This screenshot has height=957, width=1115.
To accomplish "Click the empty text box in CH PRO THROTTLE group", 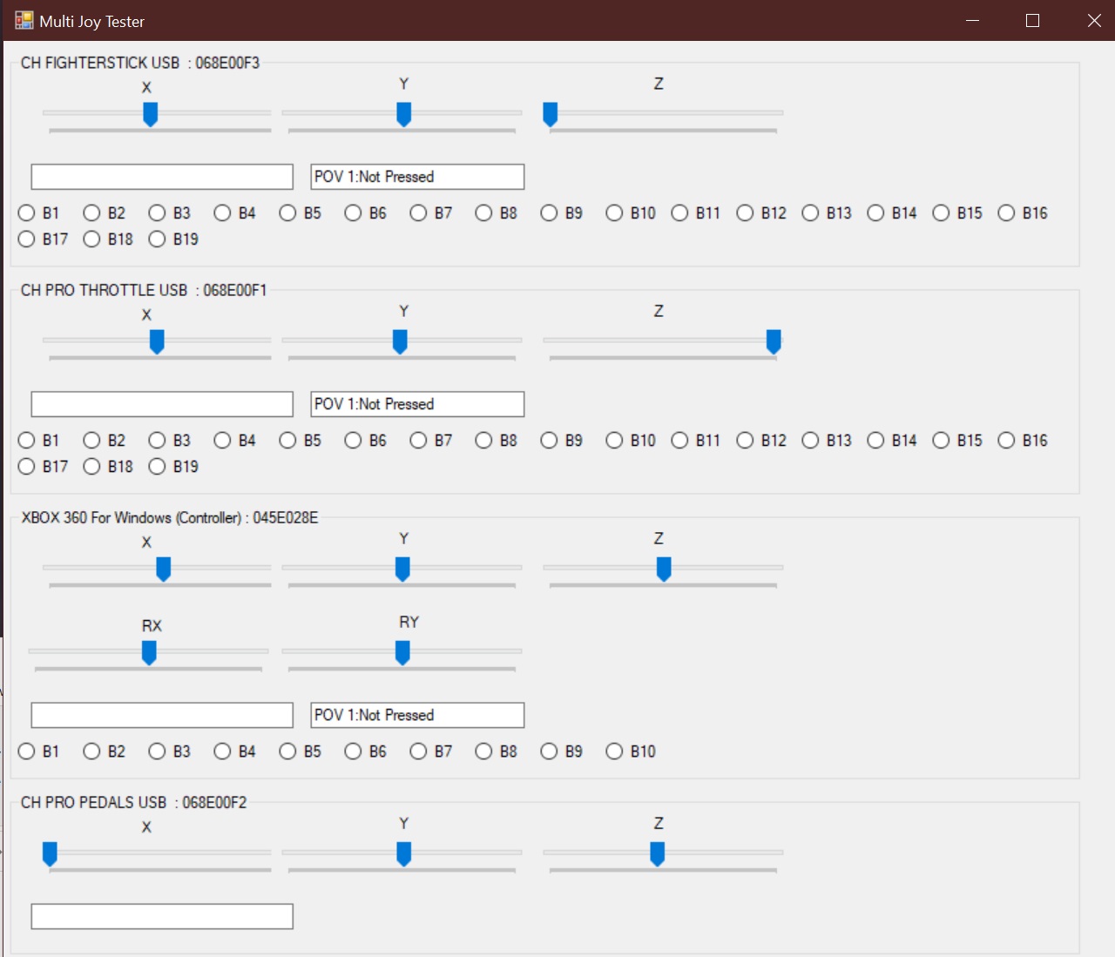I will click(162, 404).
